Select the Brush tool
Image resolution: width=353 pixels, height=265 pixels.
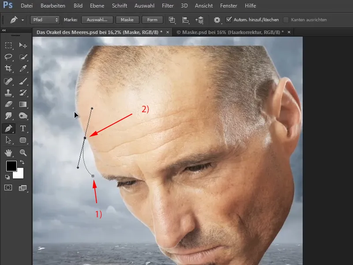click(x=23, y=81)
